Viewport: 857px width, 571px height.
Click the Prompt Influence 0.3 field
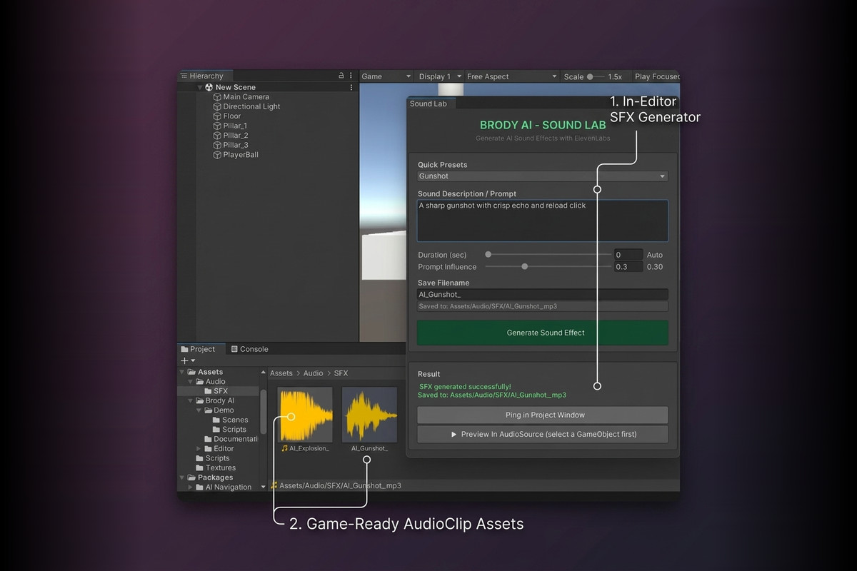(x=628, y=267)
